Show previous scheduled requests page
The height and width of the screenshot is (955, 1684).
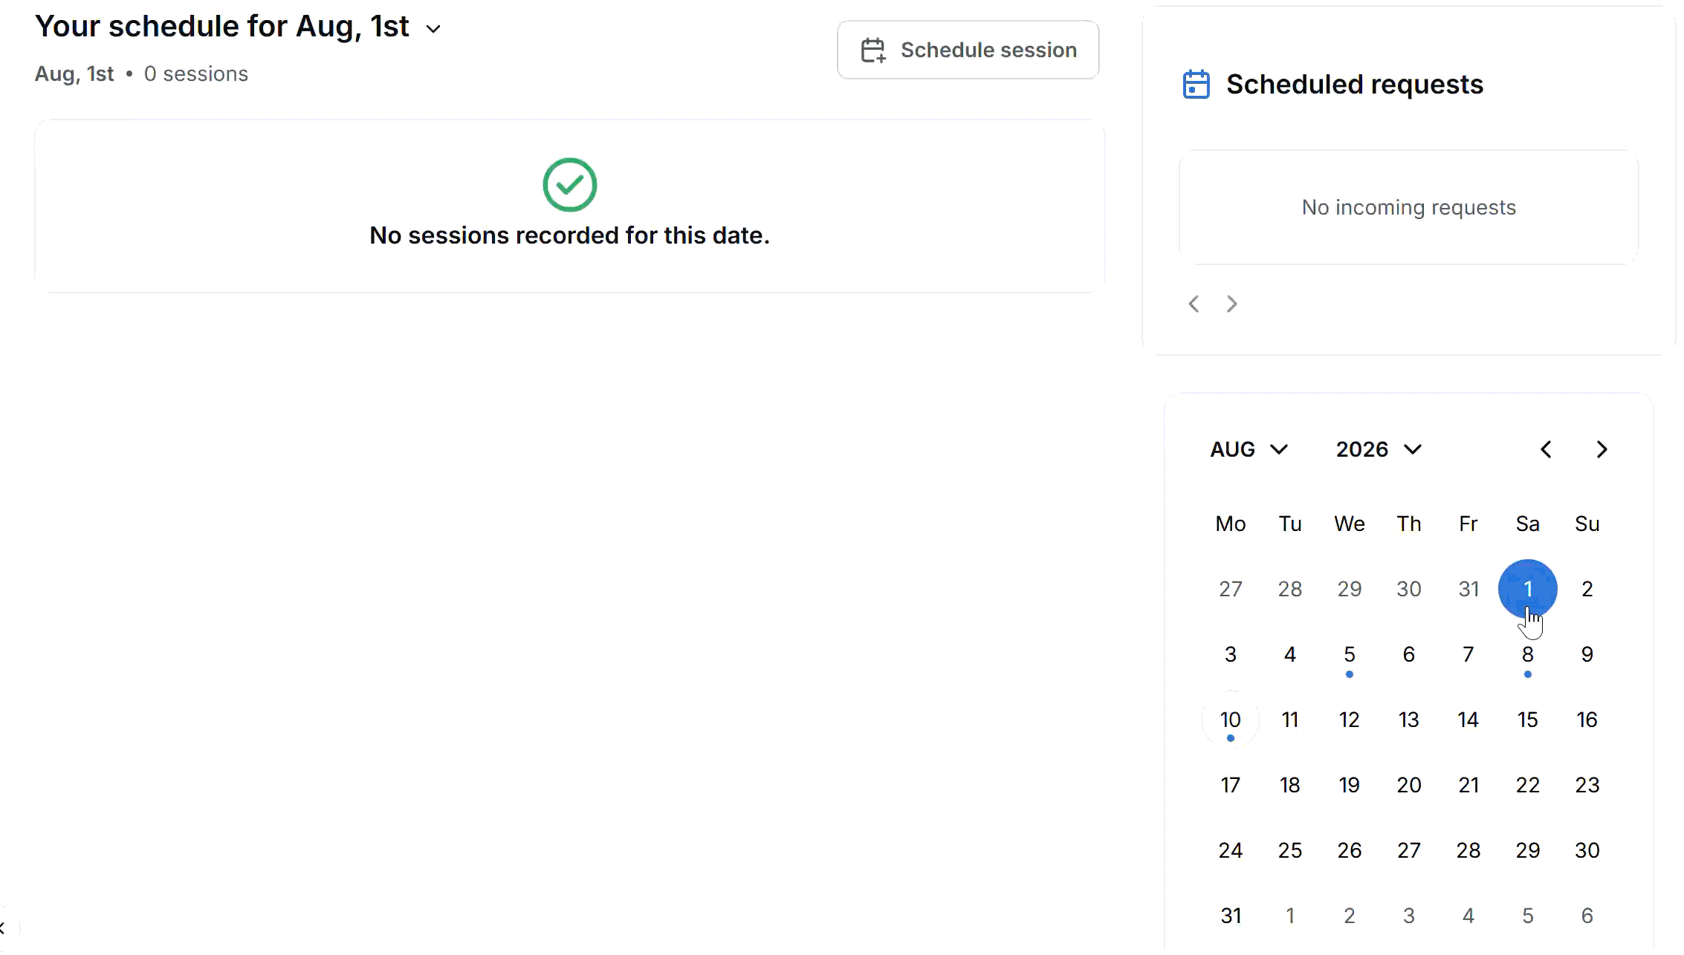(1194, 304)
